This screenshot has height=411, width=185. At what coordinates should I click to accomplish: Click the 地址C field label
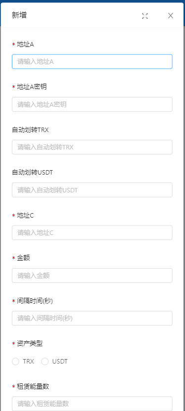(x=25, y=215)
